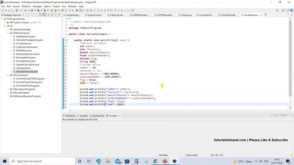294x165 pixels.
Task: Click the Windows Start button
Action: [5, 161]
